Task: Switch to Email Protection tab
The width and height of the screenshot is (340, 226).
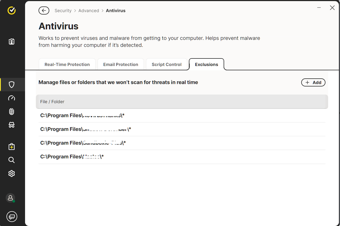Action: pyautogui.click(x=121, y=64)
